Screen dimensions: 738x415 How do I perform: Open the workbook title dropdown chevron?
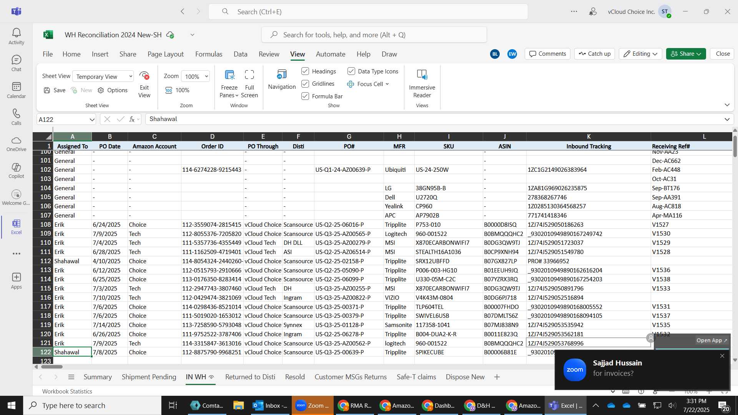tap(192, 35)
